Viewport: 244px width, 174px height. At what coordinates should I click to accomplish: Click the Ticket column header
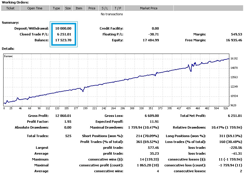[x=11, y=8]
